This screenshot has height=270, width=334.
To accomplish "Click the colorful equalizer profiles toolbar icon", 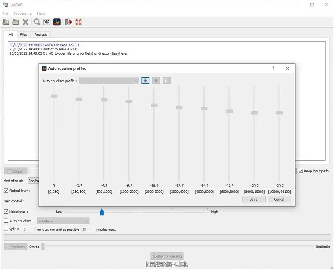I will click(x=57, y=22).
